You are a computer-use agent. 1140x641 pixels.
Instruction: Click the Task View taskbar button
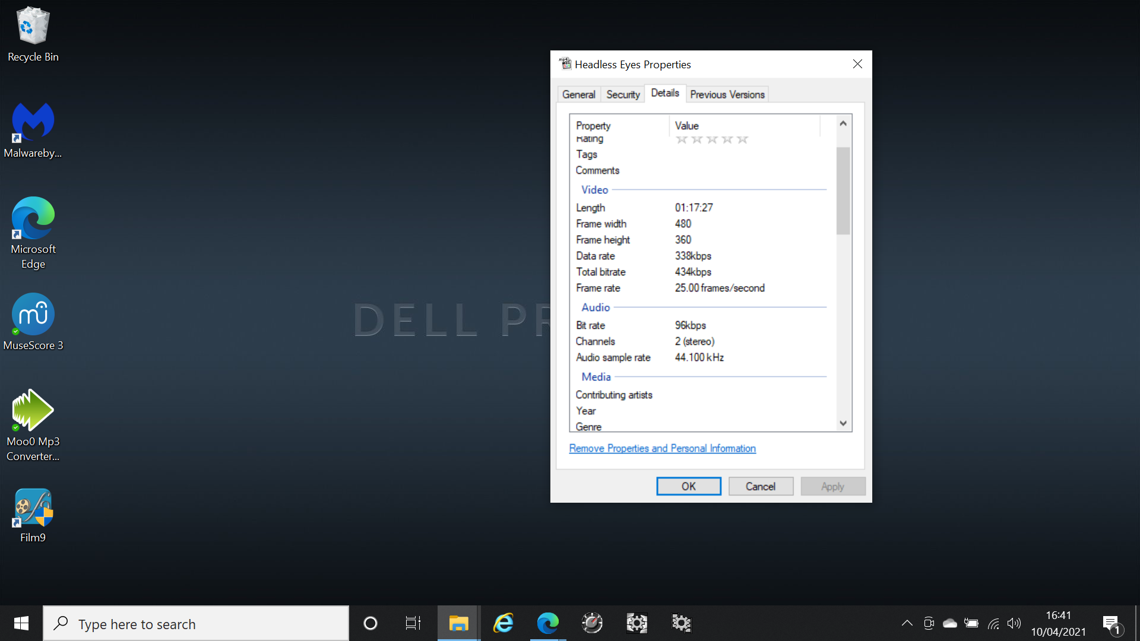click(x=413, y=623)
